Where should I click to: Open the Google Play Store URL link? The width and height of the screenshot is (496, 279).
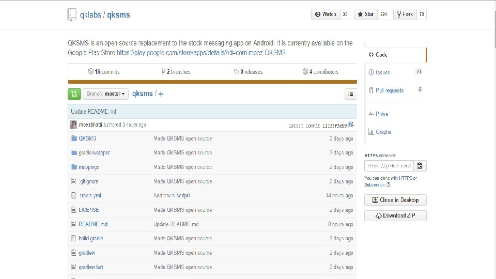[x=201, y=53]
